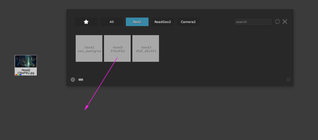Viewport: 318px width, 140px height.
Task: Click blue channel indicator on Read2 node
Action: coord(20,75)
